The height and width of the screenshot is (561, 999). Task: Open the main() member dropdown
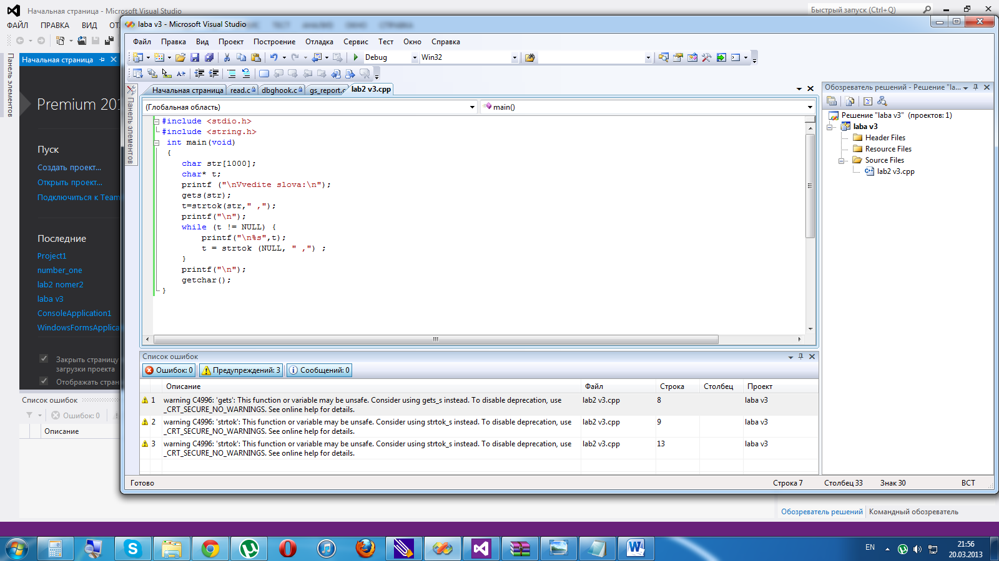pyautogui.click(x=810, y=107)
